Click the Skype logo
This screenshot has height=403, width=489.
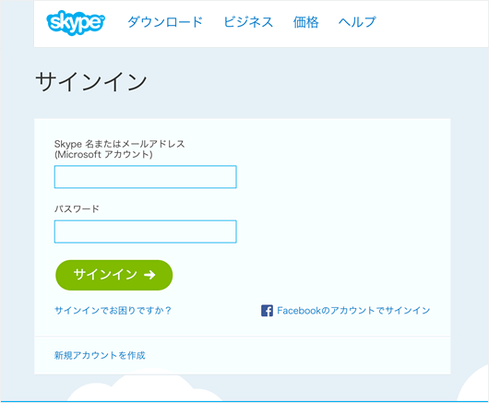[x=76, y=22]
